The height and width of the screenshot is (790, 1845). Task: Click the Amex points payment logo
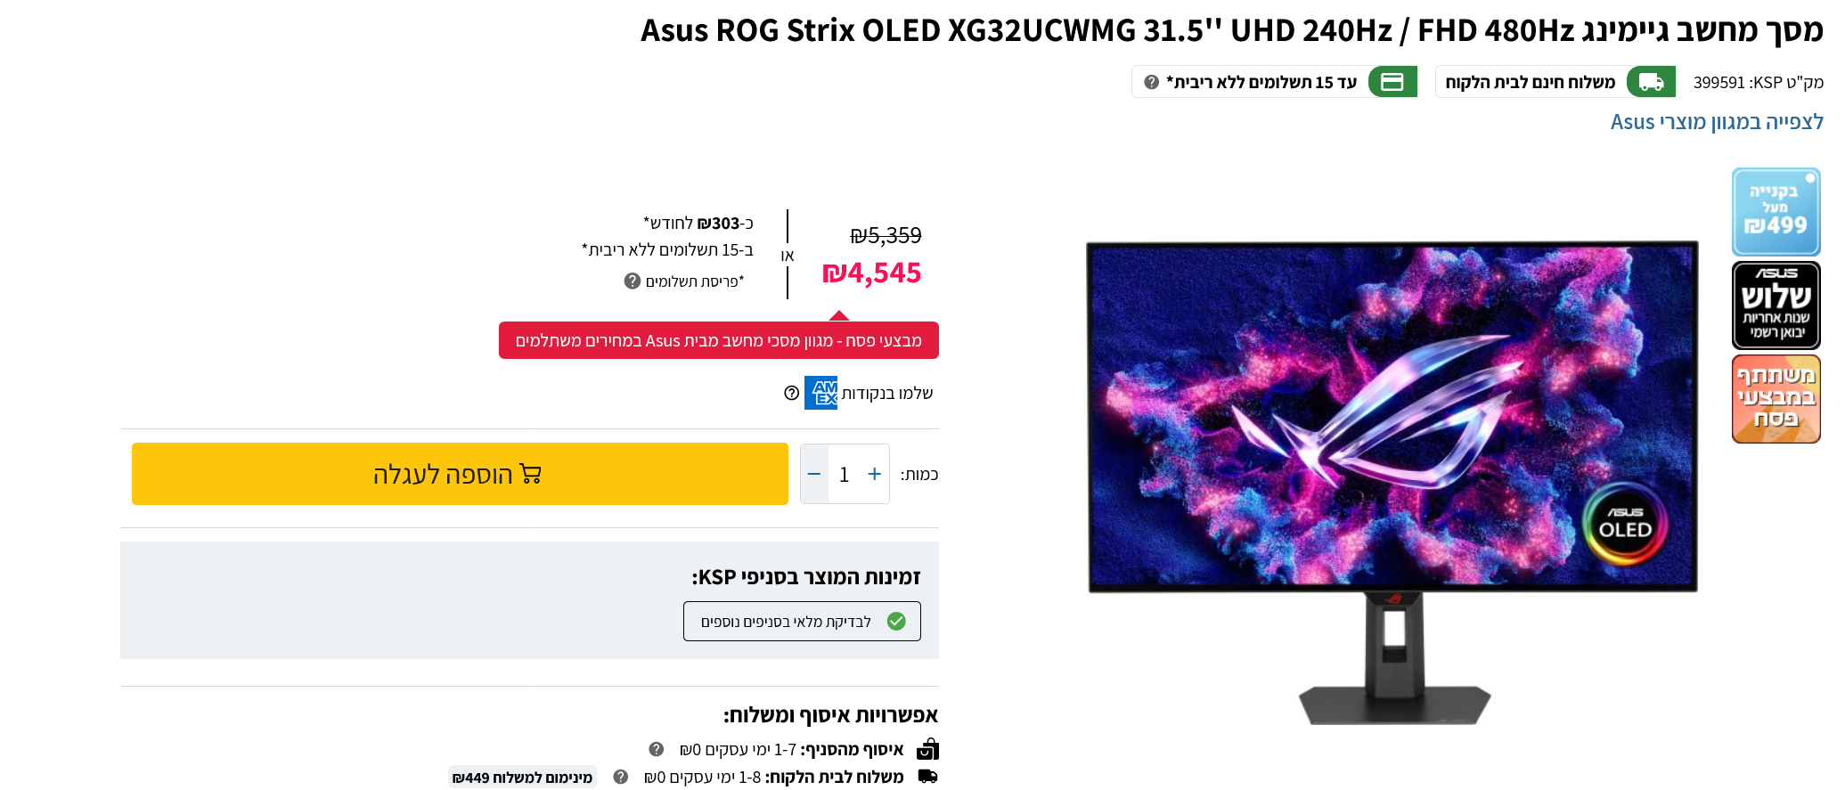click(820, 393)
